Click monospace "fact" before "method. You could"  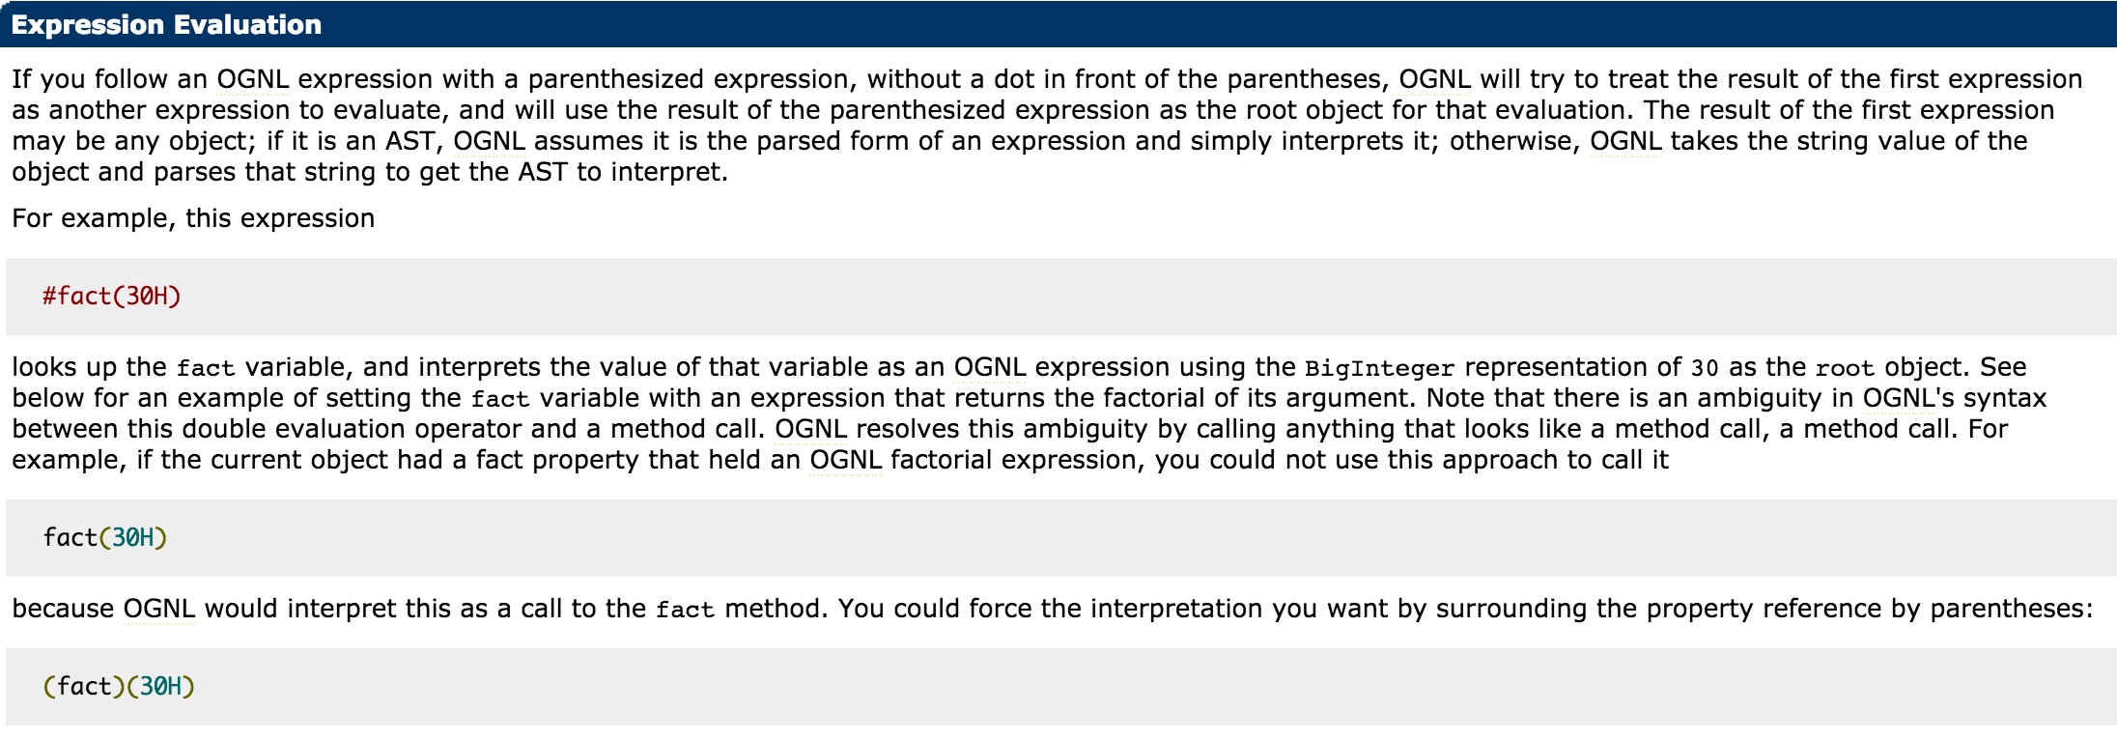685,610
